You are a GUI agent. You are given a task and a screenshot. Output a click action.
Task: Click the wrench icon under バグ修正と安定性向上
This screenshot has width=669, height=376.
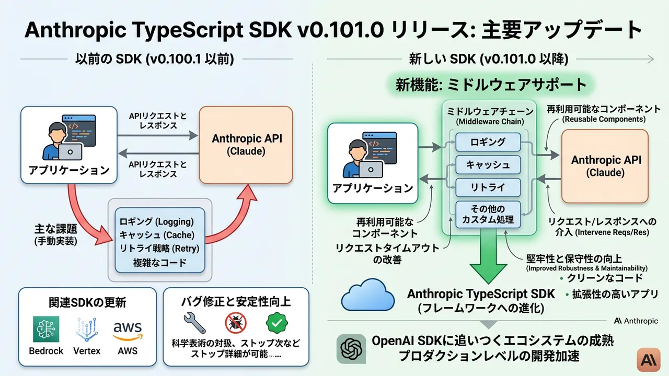point(195,323)
